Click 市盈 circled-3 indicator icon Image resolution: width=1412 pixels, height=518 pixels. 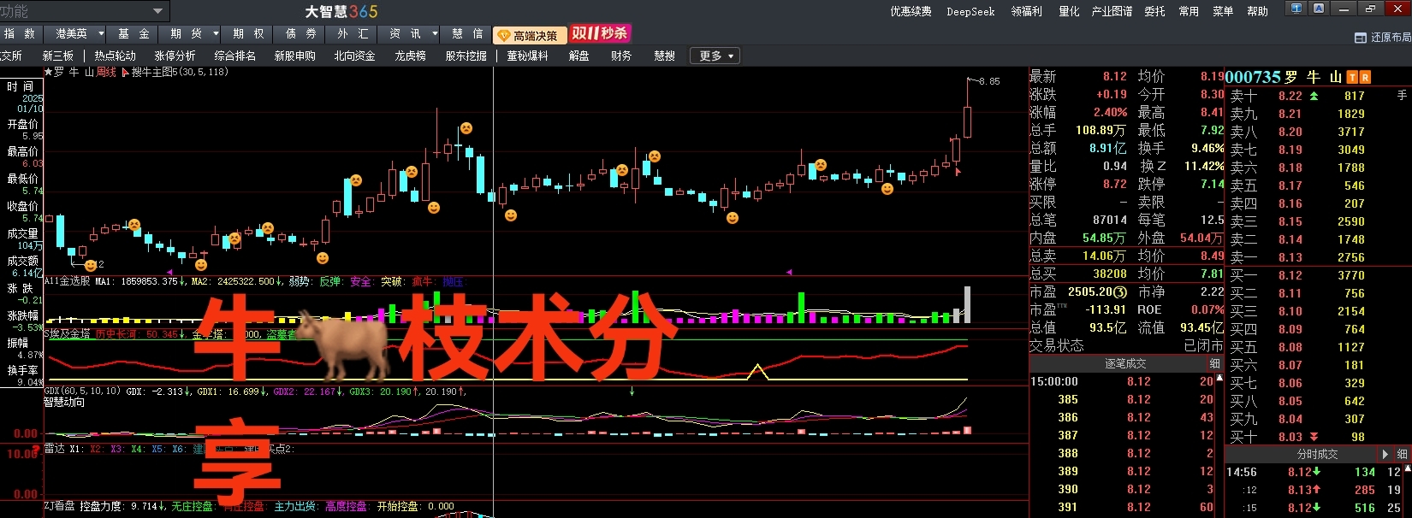click(x=1120, y=291)
